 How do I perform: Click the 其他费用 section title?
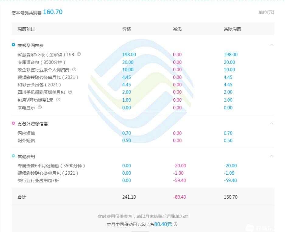26,156
